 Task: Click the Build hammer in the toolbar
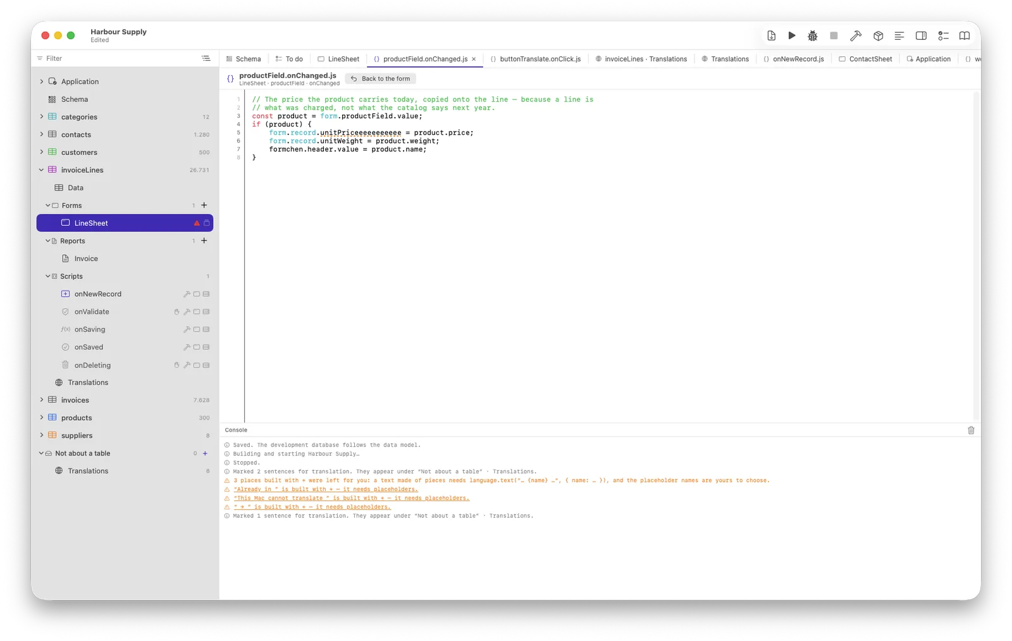pyautogui.click(x=856, y=36)
